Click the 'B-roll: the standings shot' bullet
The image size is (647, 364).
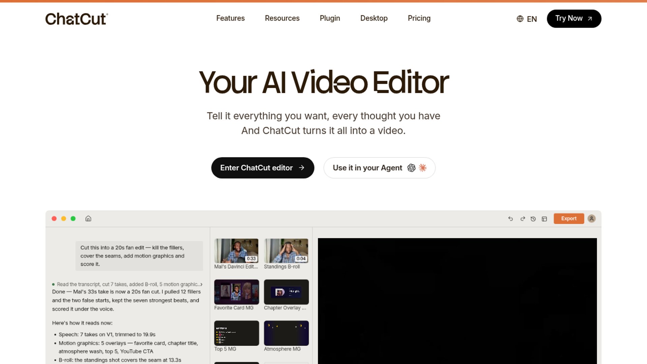tap(120, 360)
